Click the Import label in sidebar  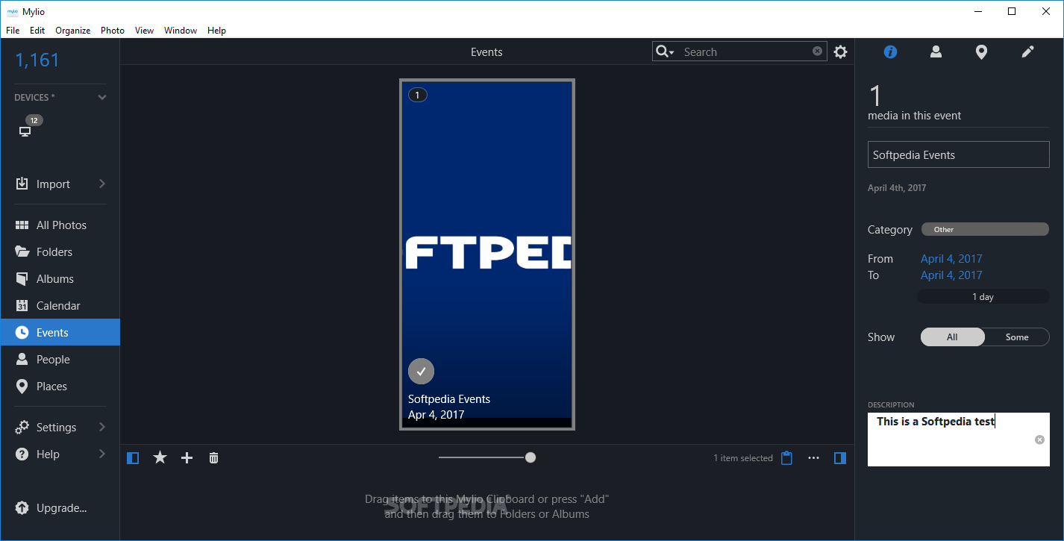click(x=53, y=184)
